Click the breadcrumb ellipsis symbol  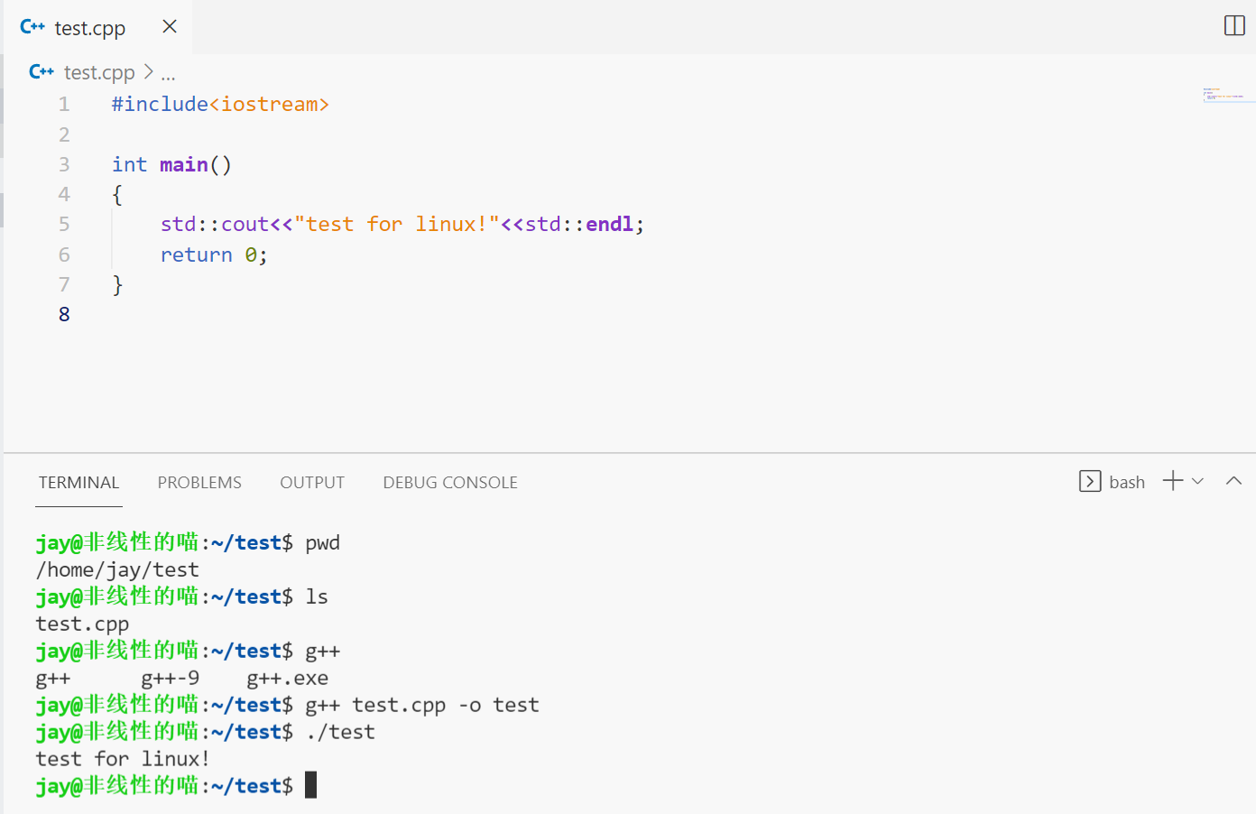click(x=168, y=74)
